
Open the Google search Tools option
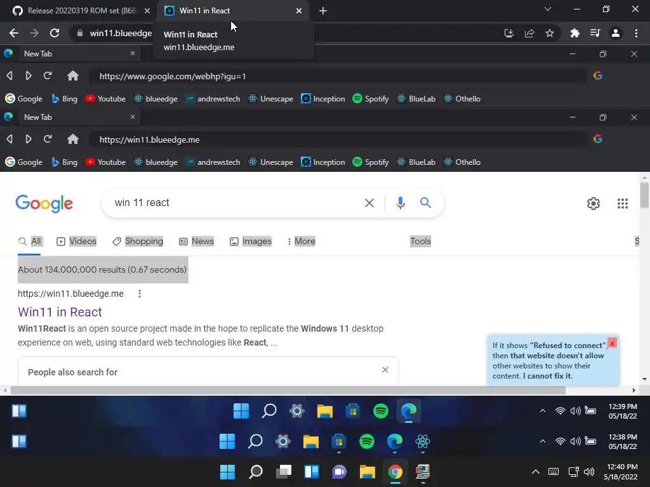420,242
